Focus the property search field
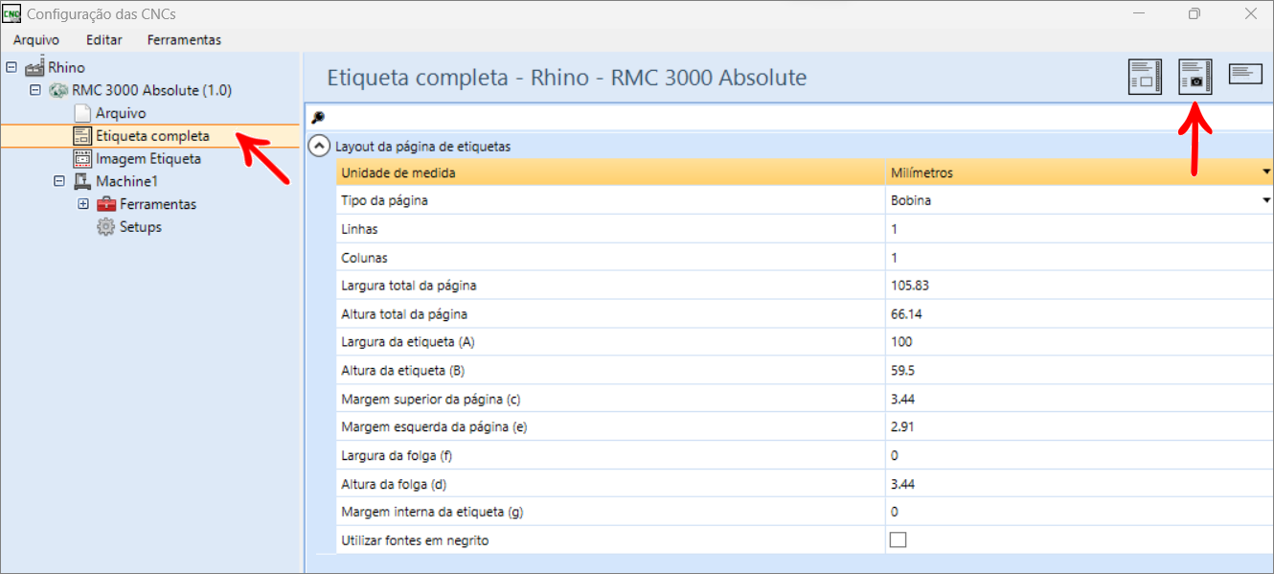 coord(798,117)
